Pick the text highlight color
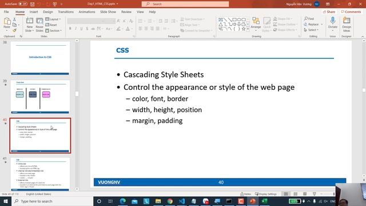This screenshot has width=366, height=206. (118, 29)
